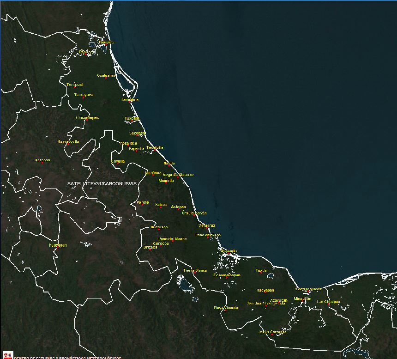Click on the Cosamaloapan label
The height and width of the screenshot is (359, 397).
click(227, 275)
